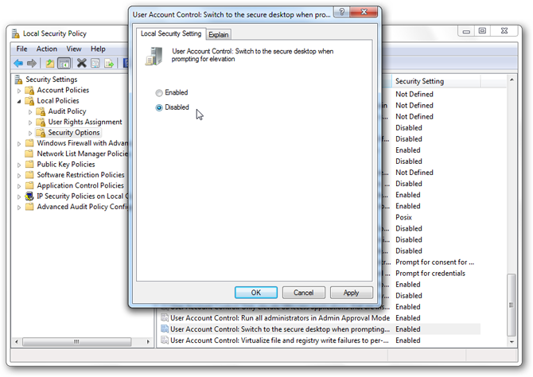This screenshot has height=377, width=533.
Task: Click the Security Settings root icon
Action: (19, 80)
